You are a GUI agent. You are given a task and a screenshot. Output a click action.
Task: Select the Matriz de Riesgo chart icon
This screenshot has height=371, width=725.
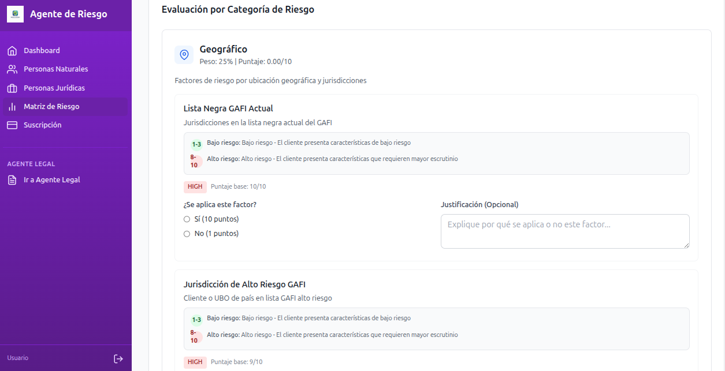[x=12, y=106]
